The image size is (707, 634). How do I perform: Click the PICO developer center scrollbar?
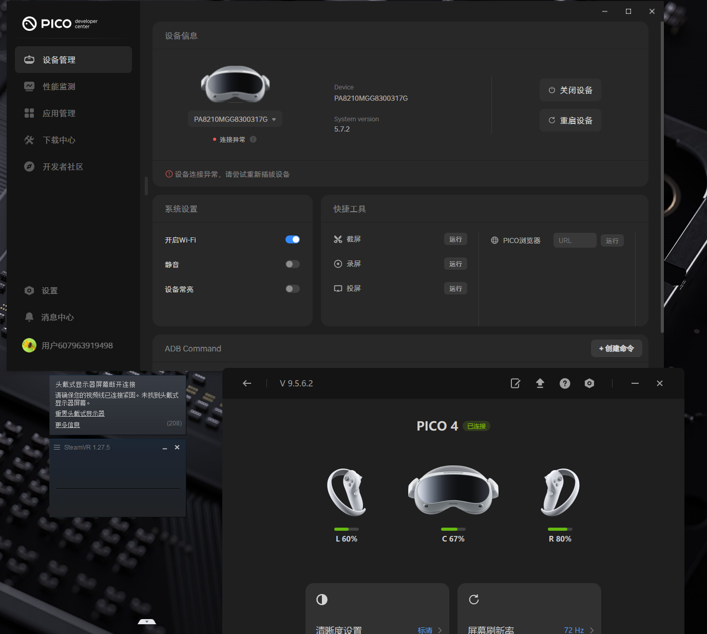[x=662, y=177]
